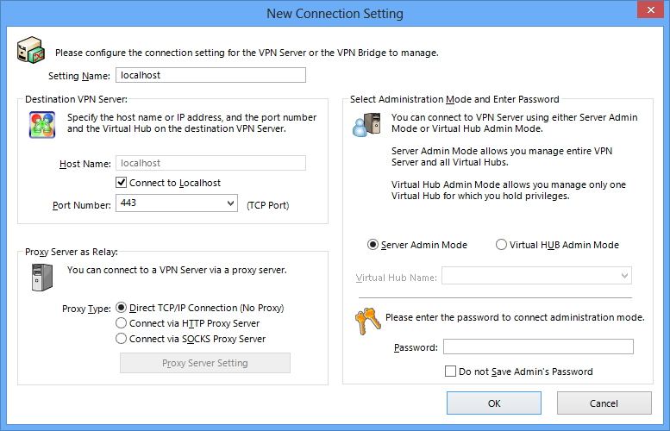Click into the Setting Name field
The width and height of the screenshot is (670, 431).
click(x=210, y=75)
